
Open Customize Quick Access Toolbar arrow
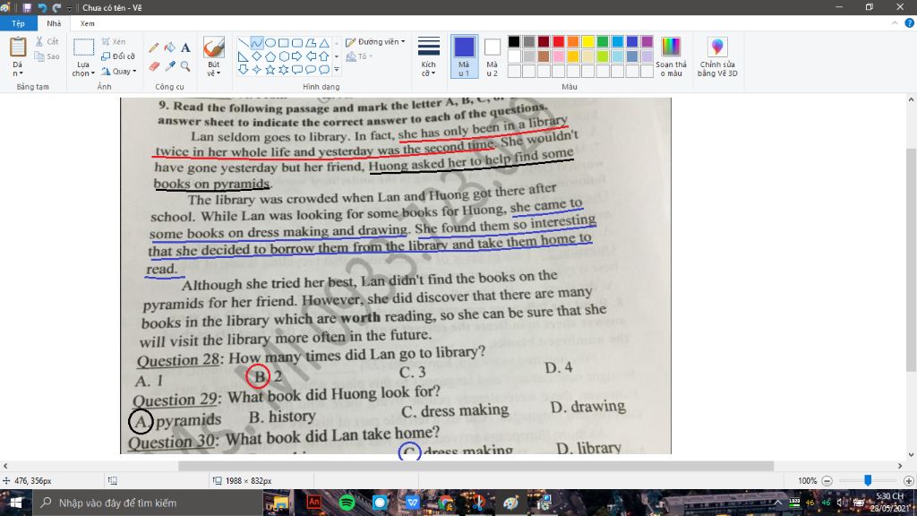tap(70, 7)
